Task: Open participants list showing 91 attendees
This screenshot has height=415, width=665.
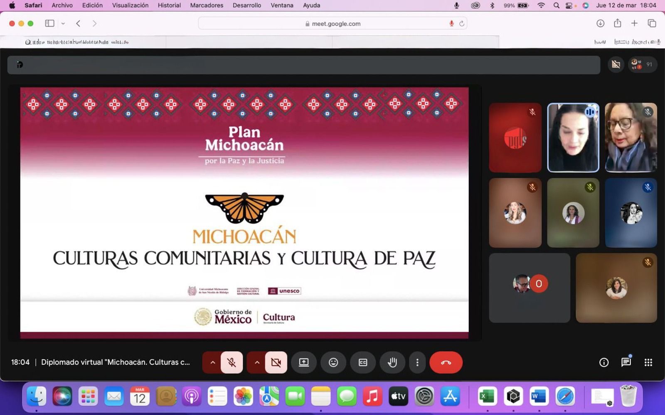Action: point(643,64)
